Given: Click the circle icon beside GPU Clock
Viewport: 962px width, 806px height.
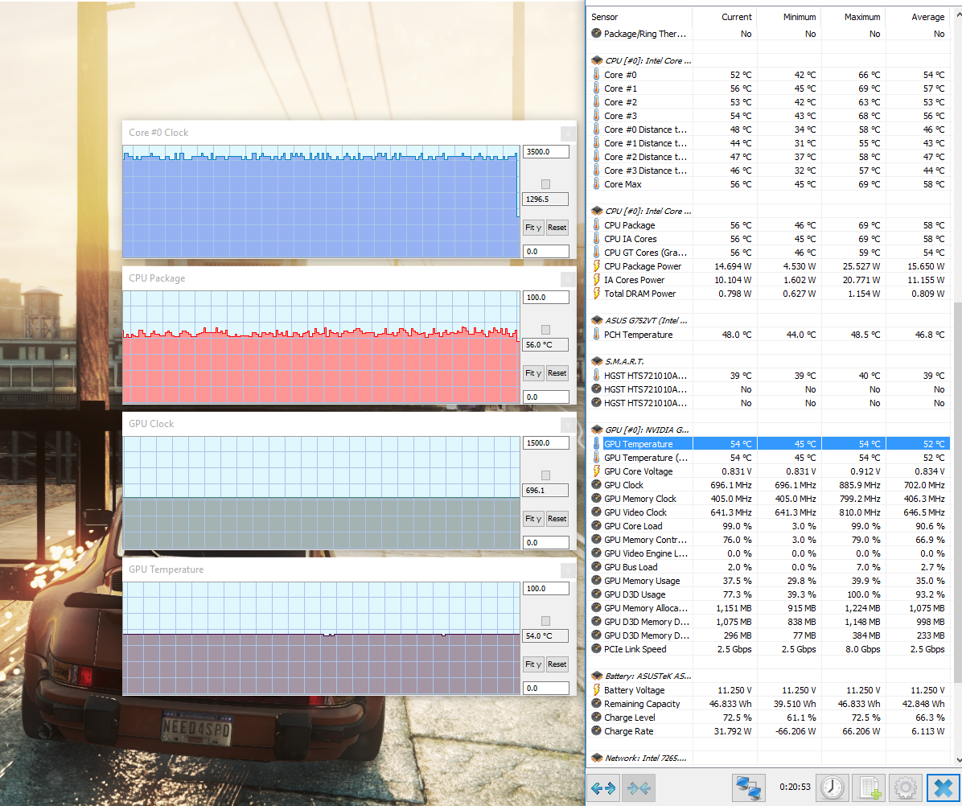Looking at the screenshot, I should 596,484.
